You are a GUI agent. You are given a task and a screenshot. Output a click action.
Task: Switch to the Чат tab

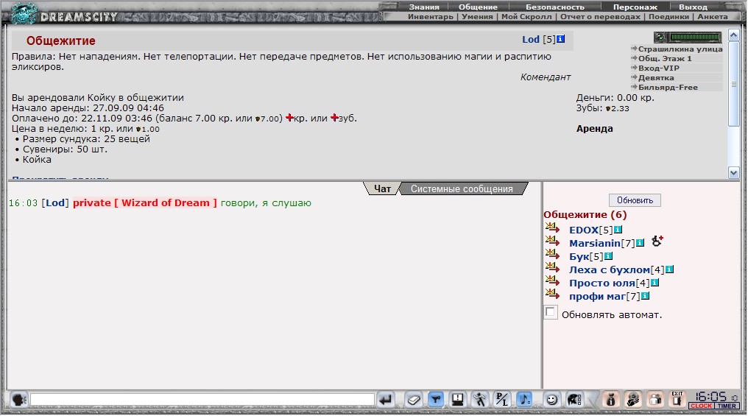382,189
